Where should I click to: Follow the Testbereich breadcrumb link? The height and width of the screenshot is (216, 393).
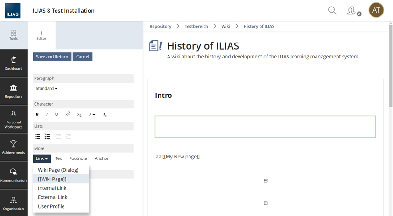pos(196,27)
